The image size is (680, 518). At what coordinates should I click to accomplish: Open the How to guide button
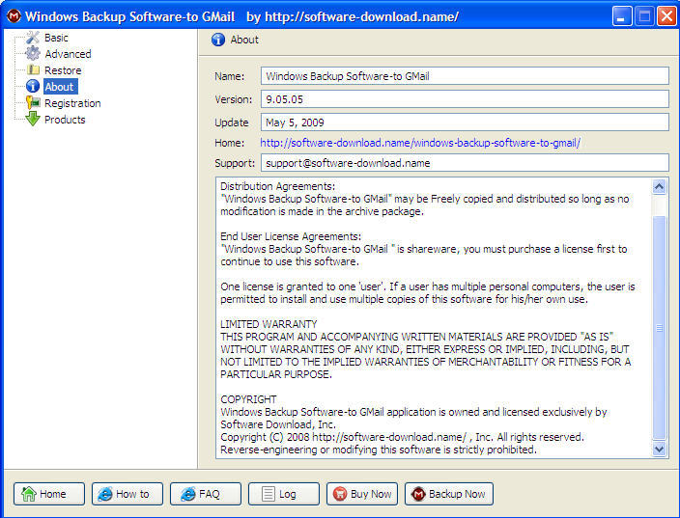pos(127,494)
